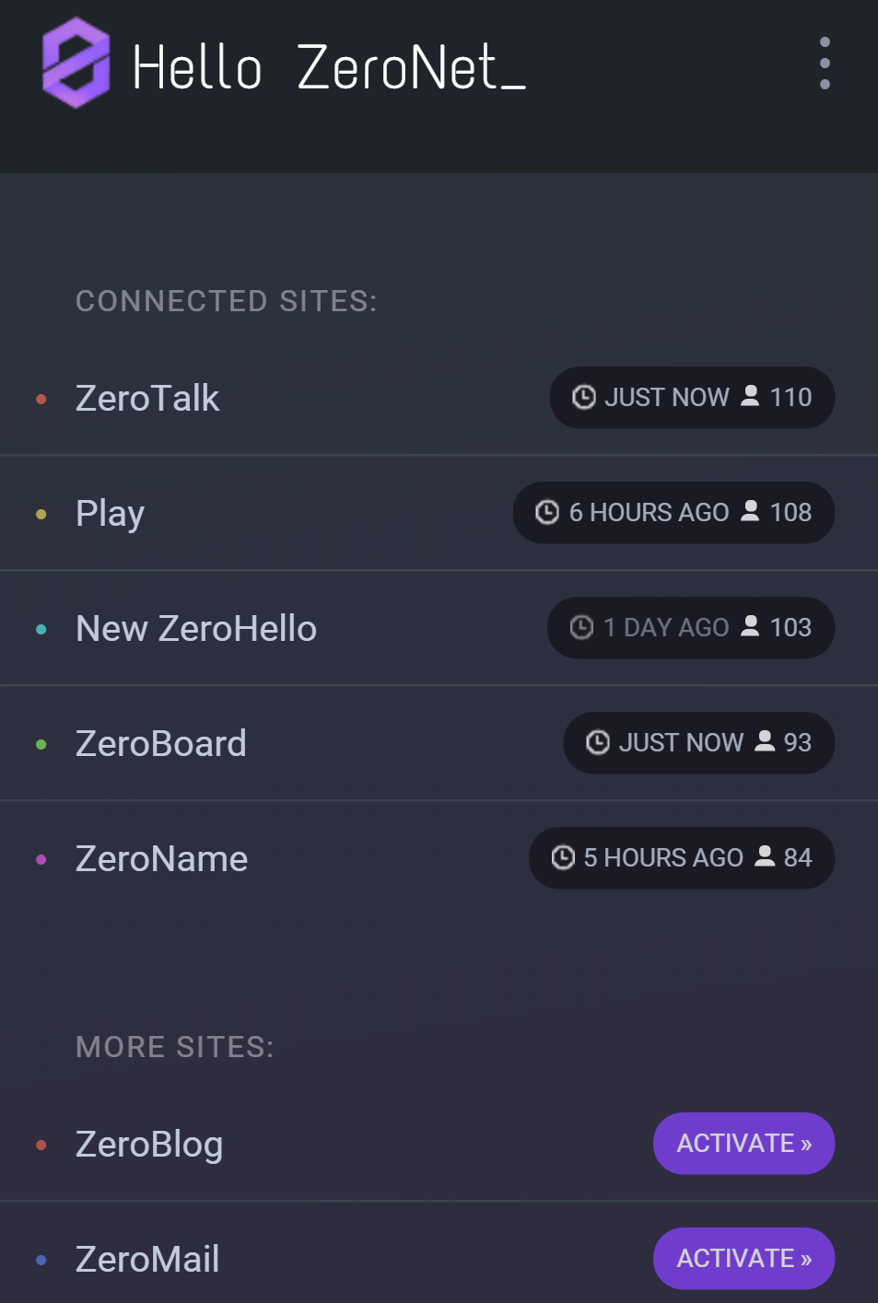Open the Play site
This screenshot has height=1303, width=878.
(x=110, y=514)
